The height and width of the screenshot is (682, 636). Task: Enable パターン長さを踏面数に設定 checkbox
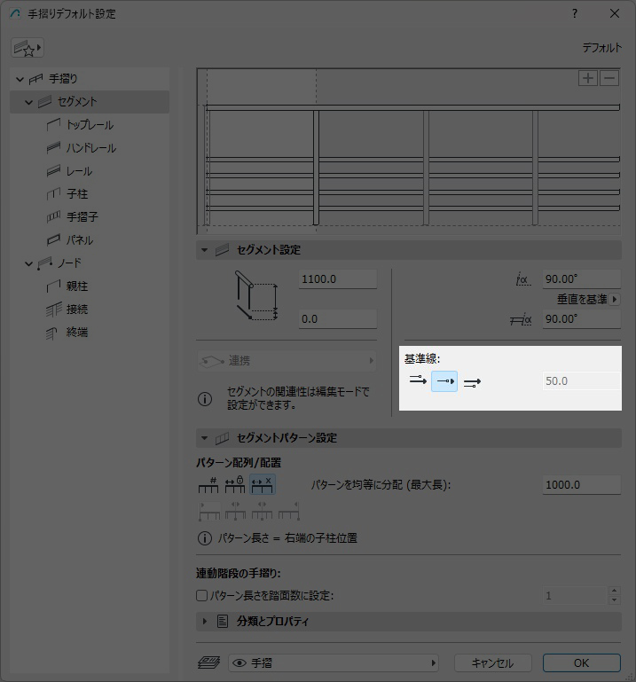[x=202, y=596]
